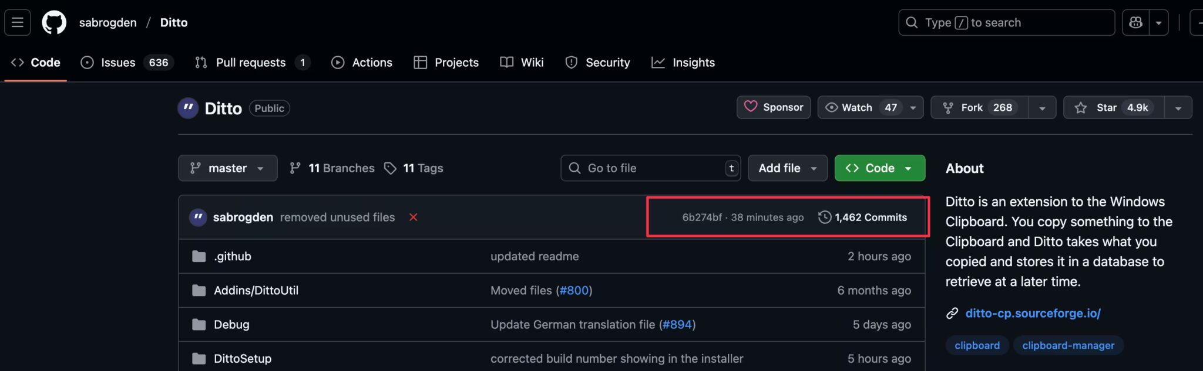This screenshot has height=371, width=1203.
Task: Click the GitHub octocat logo
Action: [x=53, y=22]
